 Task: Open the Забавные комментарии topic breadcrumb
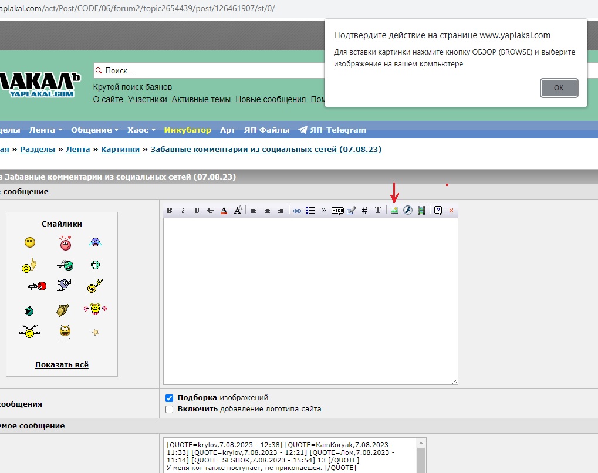[266, 150]
